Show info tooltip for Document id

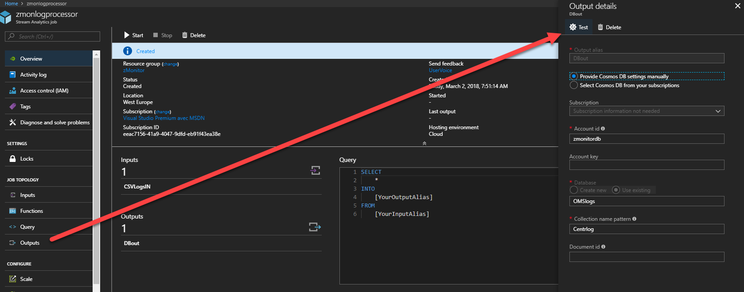[x=603, y=247]
